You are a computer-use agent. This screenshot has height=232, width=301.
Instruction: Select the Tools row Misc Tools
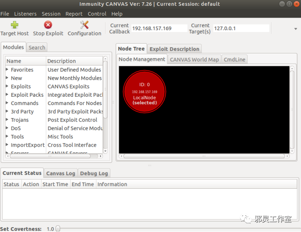(x=54, y=137)
